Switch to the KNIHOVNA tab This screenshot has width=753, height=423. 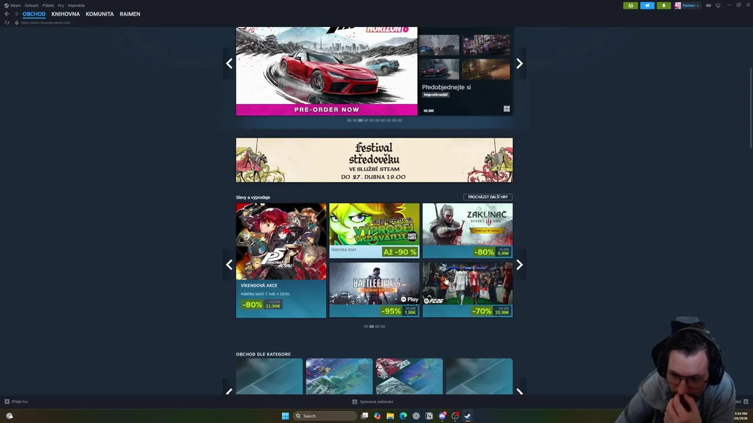click(65, 14)
